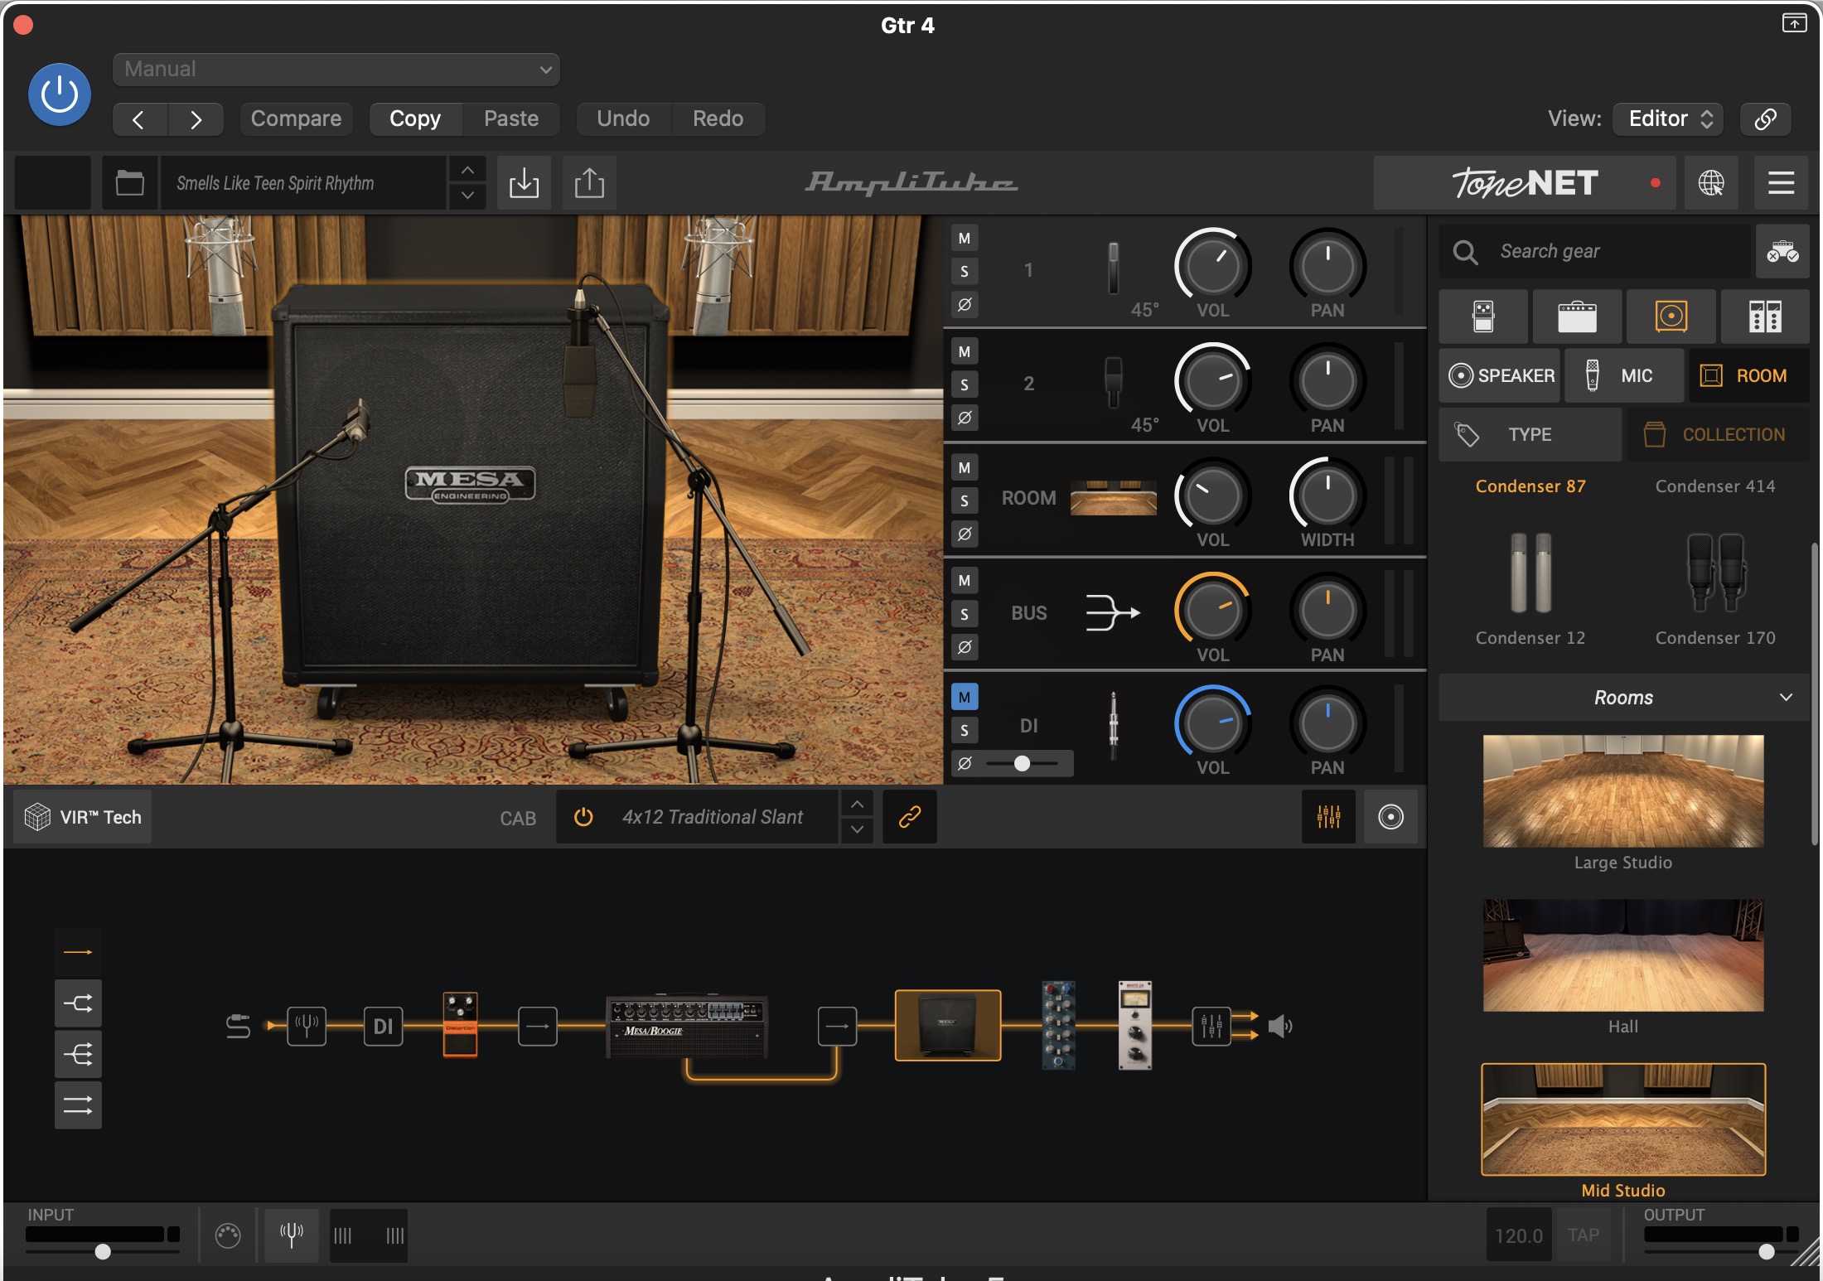Click the mixer block at chain end
The height and width of the screenshot is (1281, 1823).
pyautogui.click(x=1211, y=1027)
